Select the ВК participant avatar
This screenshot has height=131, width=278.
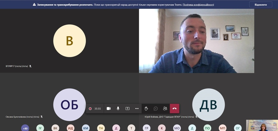pyautogui.click(x=55, y=128)
